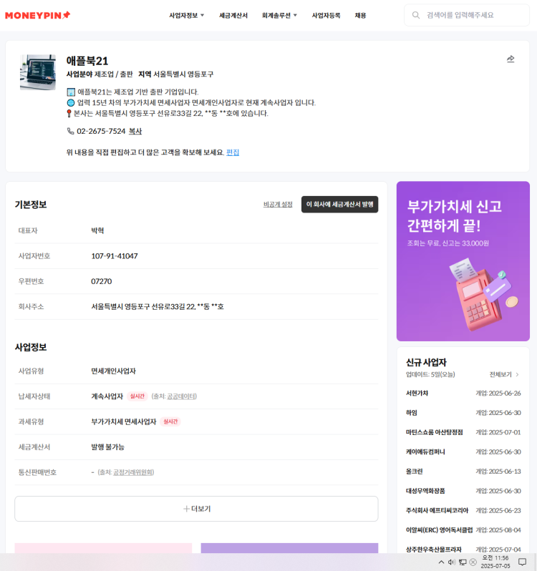537x571 pixels.
Task: Click the taskbar clock showing 11:56
Action: pos(495,562)
